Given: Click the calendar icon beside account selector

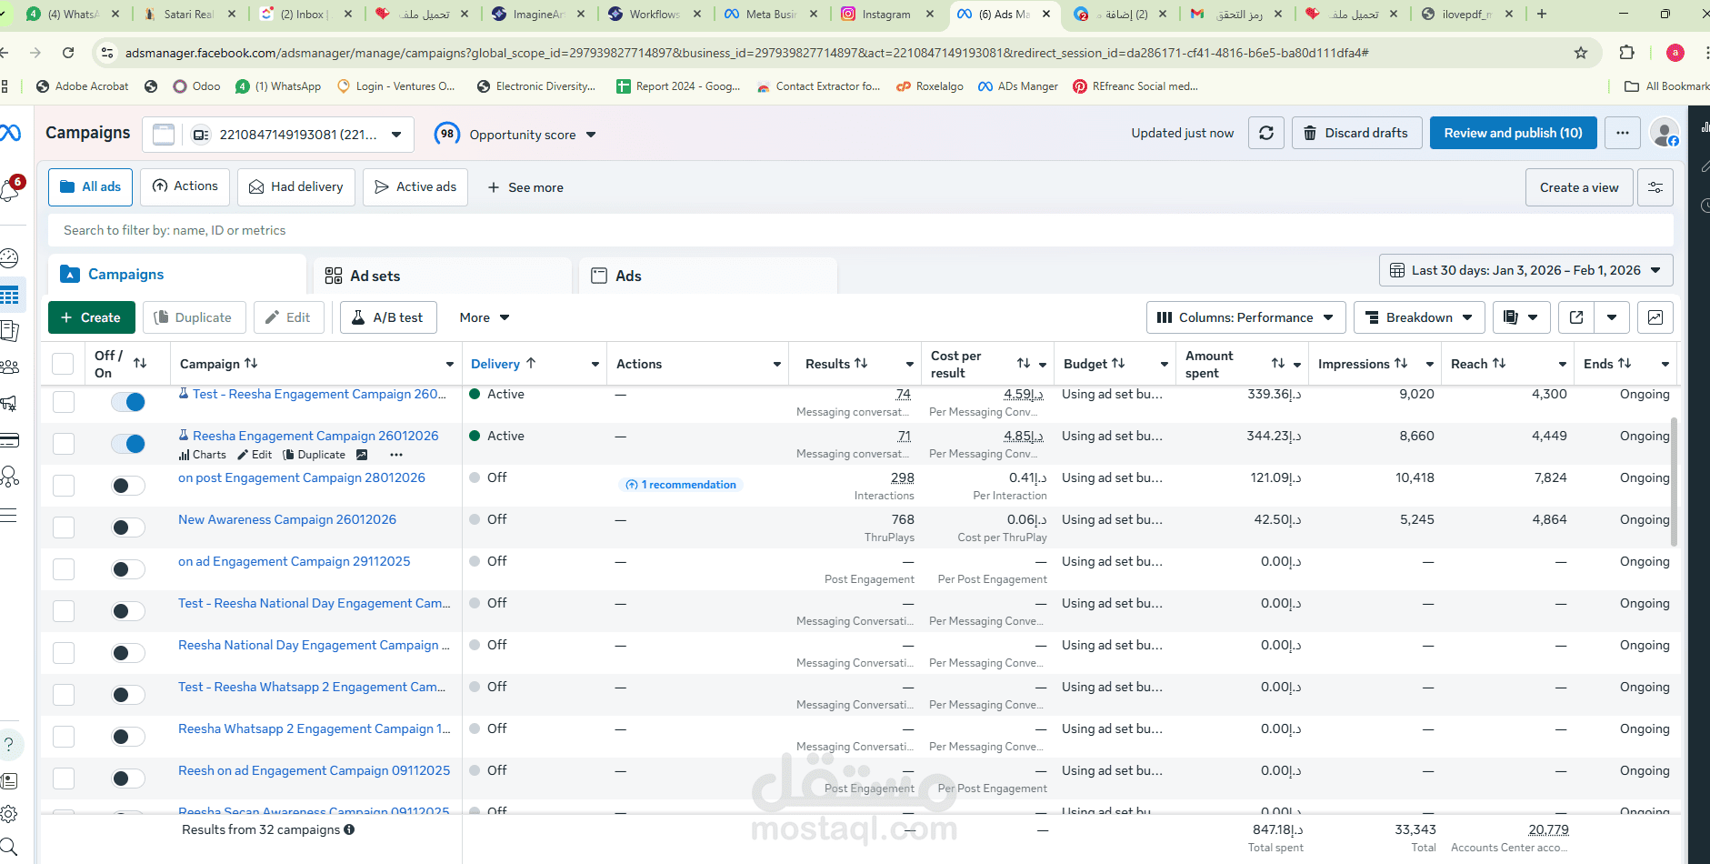Looking at the screenshot, I should point(164,135).
